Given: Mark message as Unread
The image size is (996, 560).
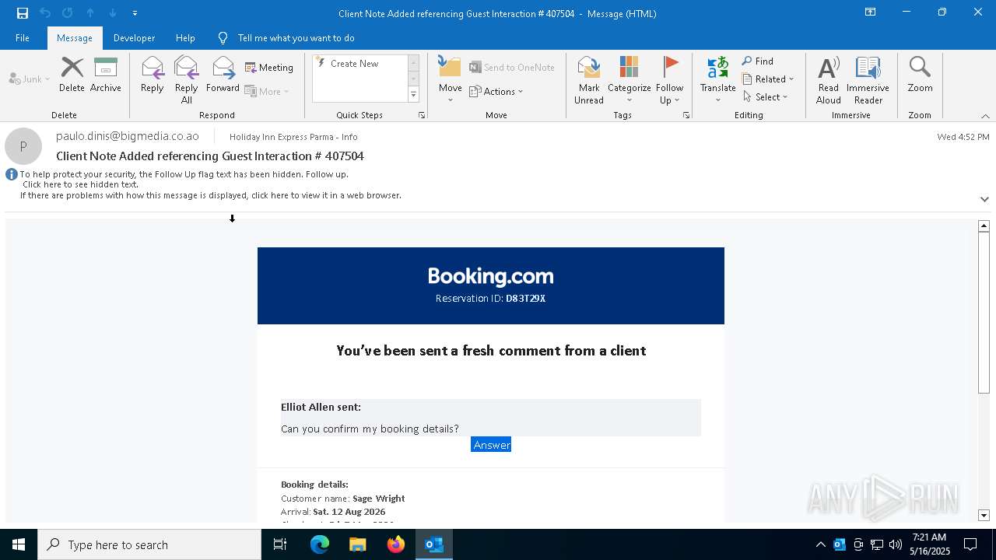Looking at the screenshot, I should (x=589, y=80).
